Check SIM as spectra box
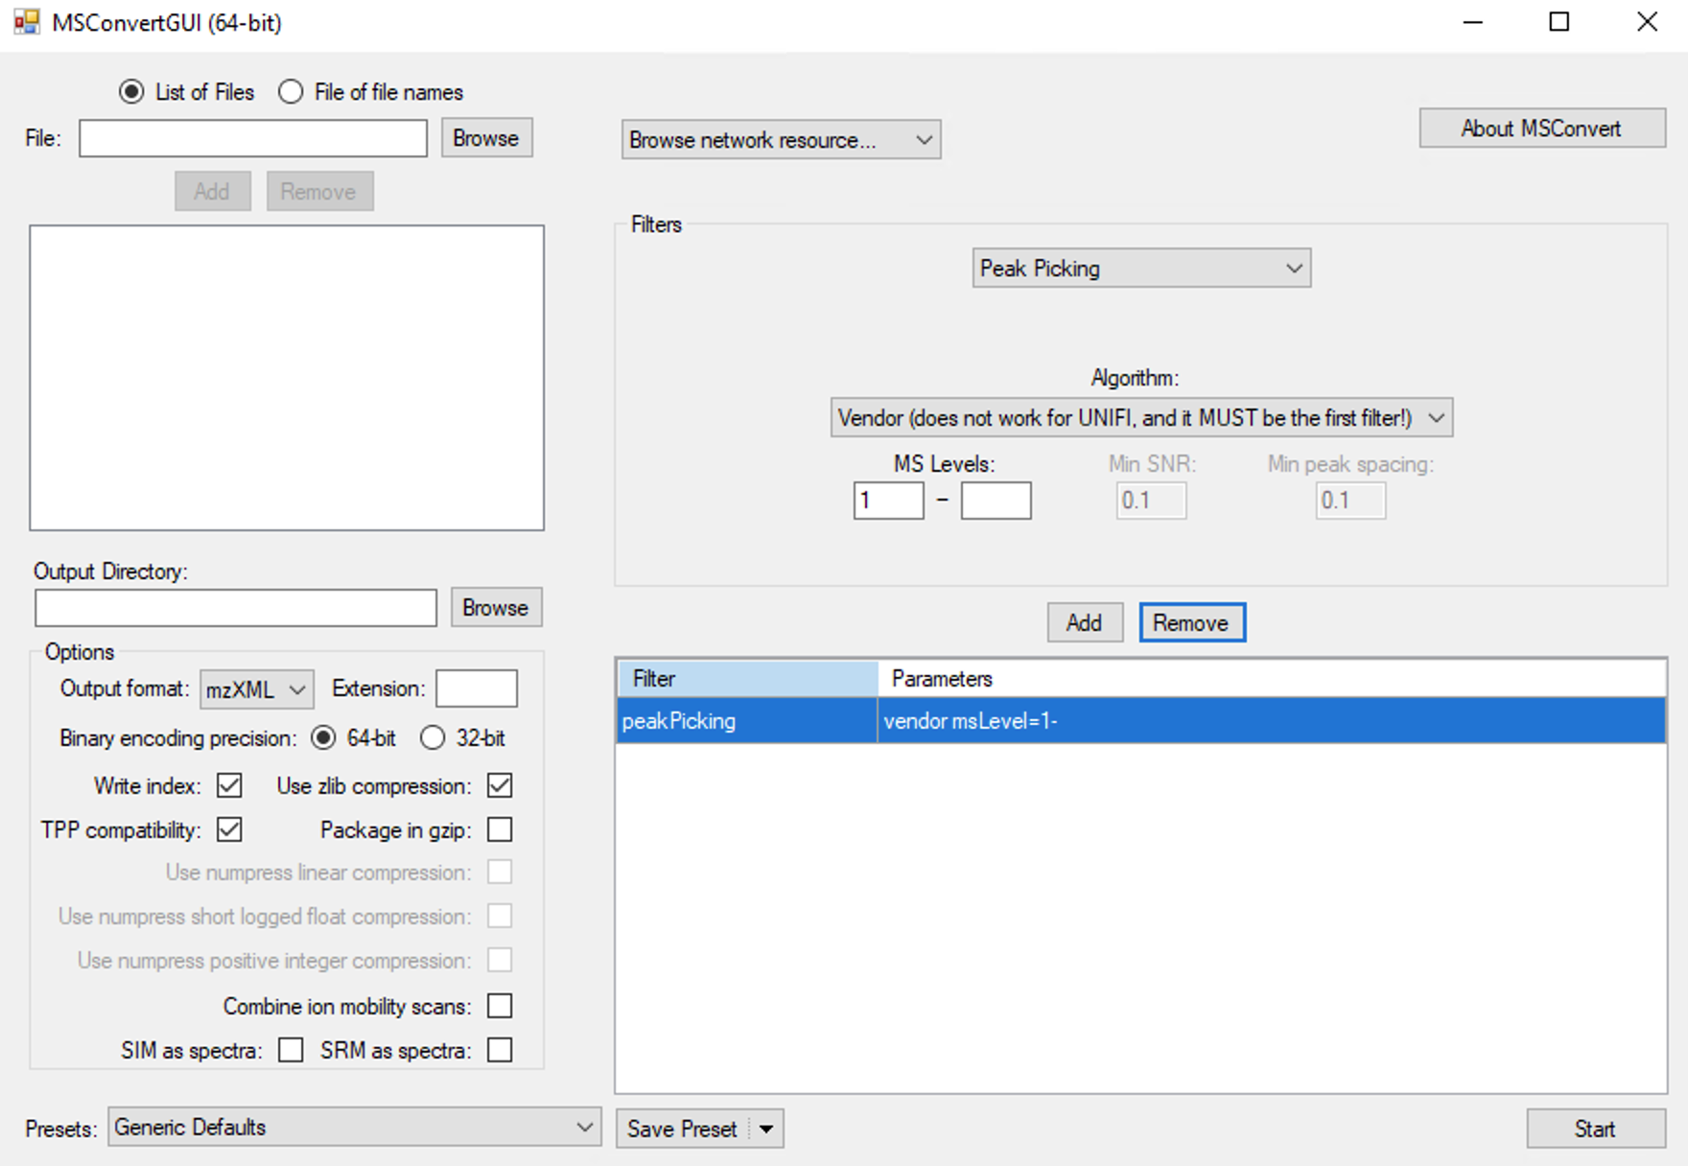Image resolution: width=1688 pixels, height=1166 pixels. (x=291, y=1050)
